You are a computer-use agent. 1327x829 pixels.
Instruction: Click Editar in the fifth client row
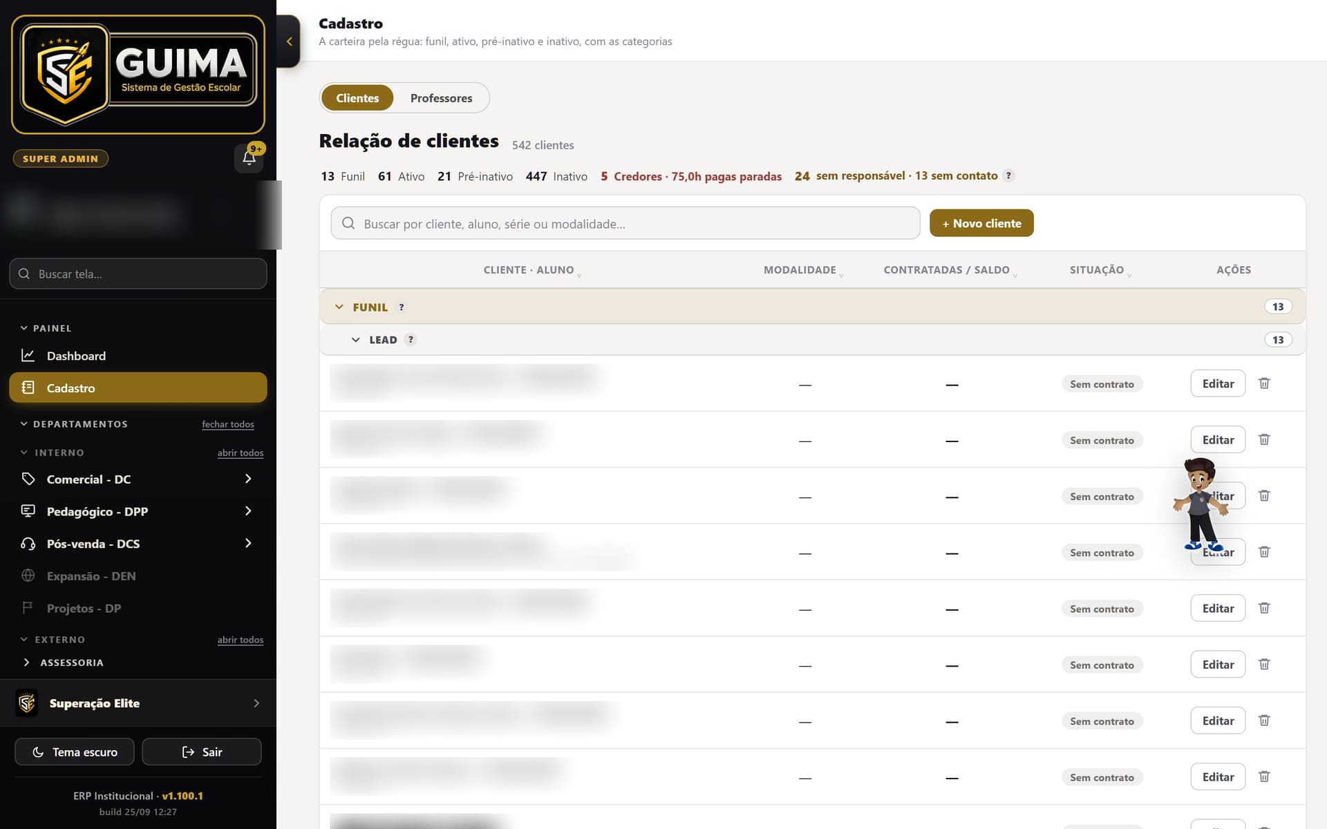[x=1218, y=608]
